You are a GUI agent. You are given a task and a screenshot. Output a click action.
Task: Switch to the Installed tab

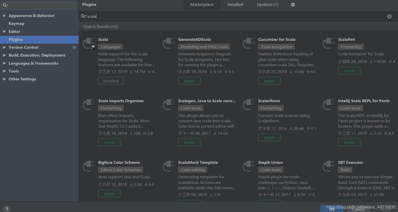tap(235, 5)
